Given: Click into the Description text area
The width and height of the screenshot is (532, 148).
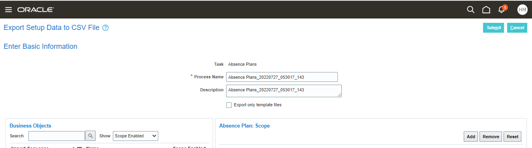Looking at the screenshot, I should pyautogui.click(x=284, y=91).
